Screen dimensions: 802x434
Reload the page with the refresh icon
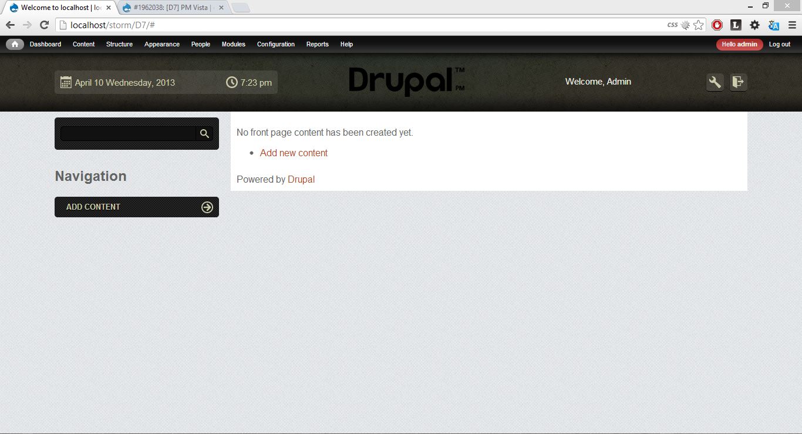(x=44, y=25)
